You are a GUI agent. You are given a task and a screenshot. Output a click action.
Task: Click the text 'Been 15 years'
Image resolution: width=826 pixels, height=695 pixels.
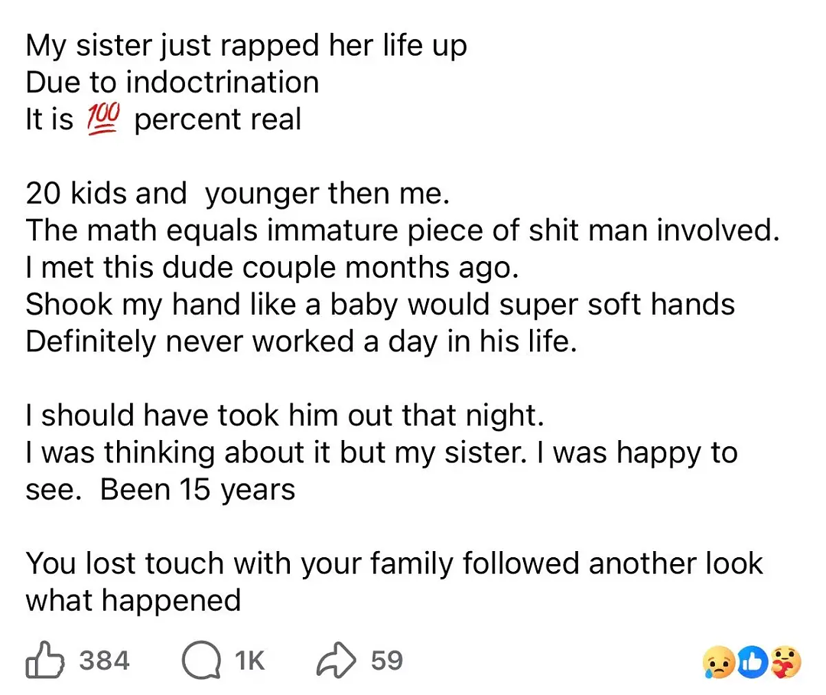click(x=197, y=490)
